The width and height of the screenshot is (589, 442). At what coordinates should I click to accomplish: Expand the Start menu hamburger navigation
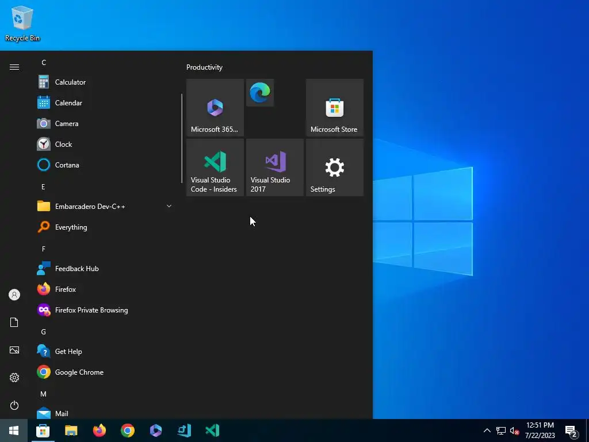[14, 67]
